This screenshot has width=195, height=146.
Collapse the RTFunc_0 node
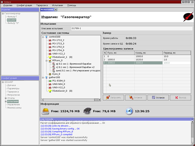[46, 61]
